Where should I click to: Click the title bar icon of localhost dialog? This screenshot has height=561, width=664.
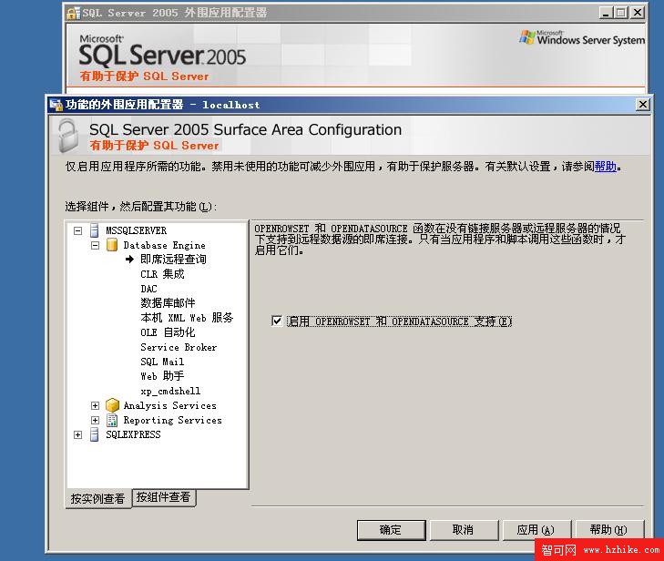click(x=56, y=104)
